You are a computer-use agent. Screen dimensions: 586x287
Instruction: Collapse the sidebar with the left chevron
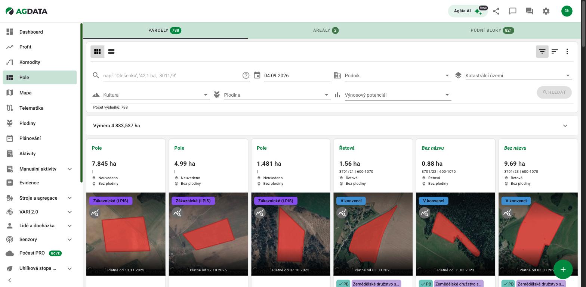10,280
